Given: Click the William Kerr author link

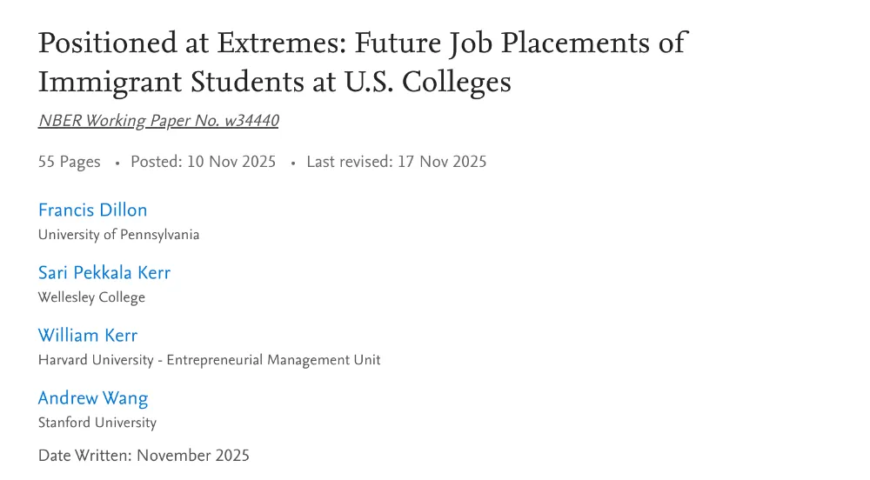Looking at the screenshot, I should point(88,336).
